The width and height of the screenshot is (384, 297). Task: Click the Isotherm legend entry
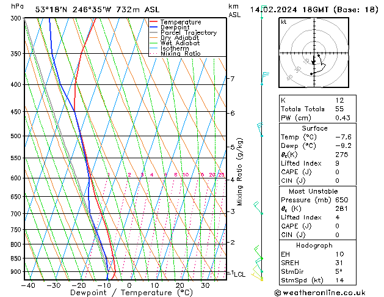(175, 48)
